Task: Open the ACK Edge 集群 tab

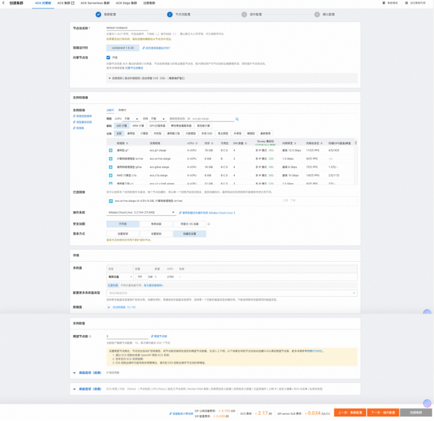Action: click(x=126, y=3)
